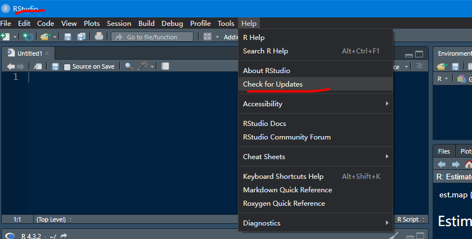Open the New File dropdown arrow
The width and height of the screenshot is (472, 239).
15,37
